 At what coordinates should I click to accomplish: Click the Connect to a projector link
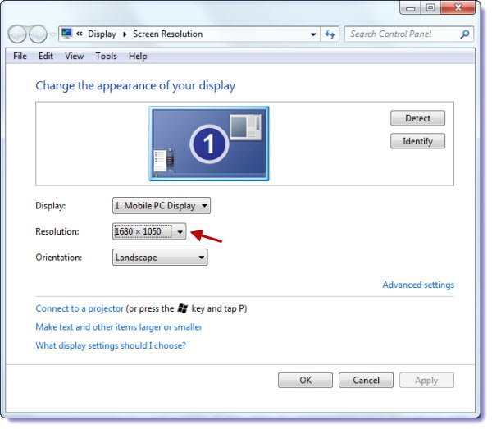click(80, 308)
